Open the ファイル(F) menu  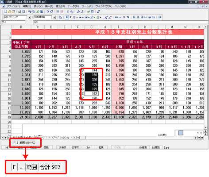tap(13, 6)
